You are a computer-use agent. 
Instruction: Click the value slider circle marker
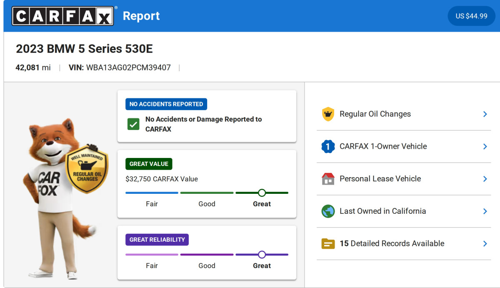(x=262, y=193)
